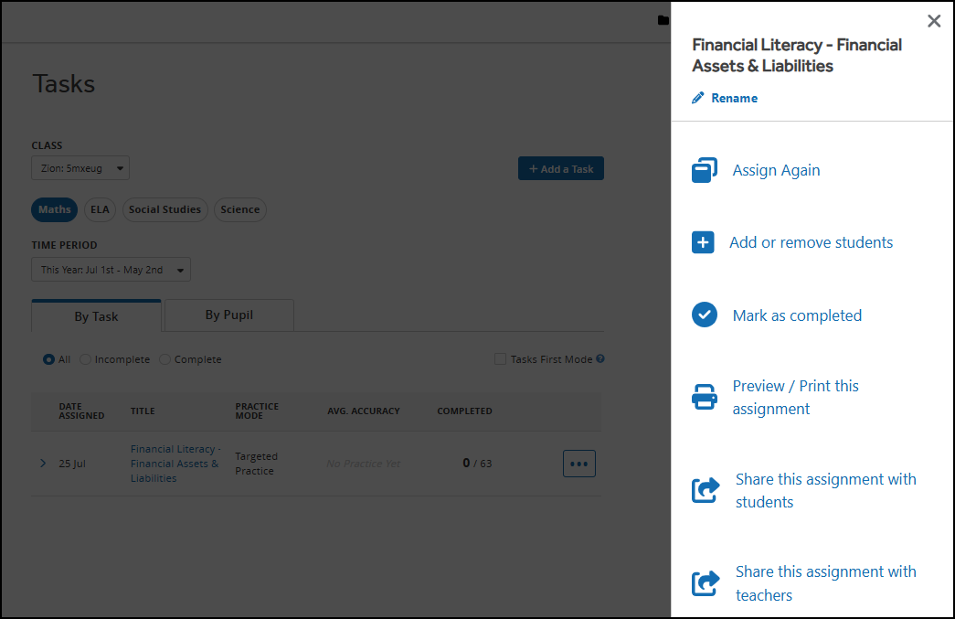The width and height of the screenshot is (955, 619).
Task: Click the side panel assignment title heading
Action: point(797,56)
